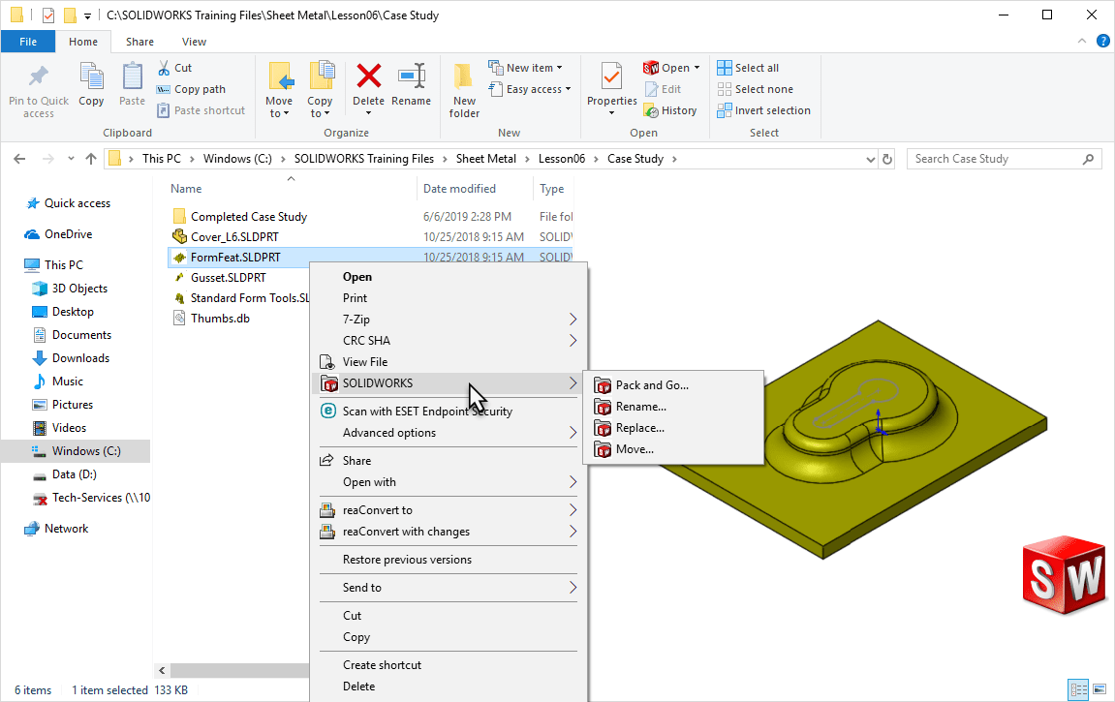Click Paste shortcut in the ribbon
Viewport: 1115px width, 702px height.
(201, 110)
